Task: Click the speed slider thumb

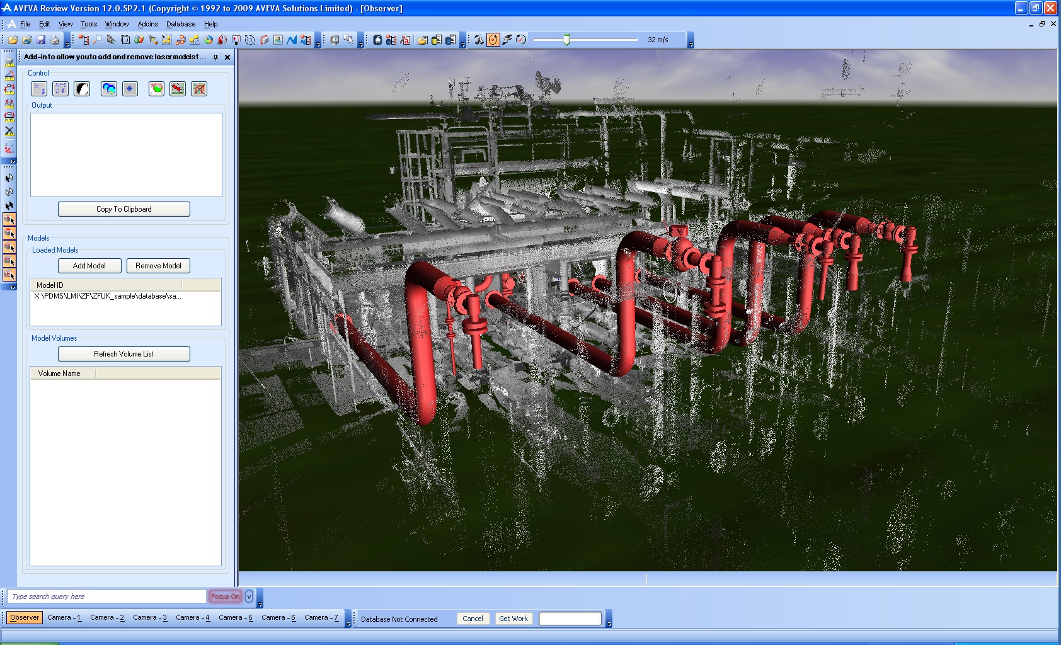Action: click(x=566, y=40)
